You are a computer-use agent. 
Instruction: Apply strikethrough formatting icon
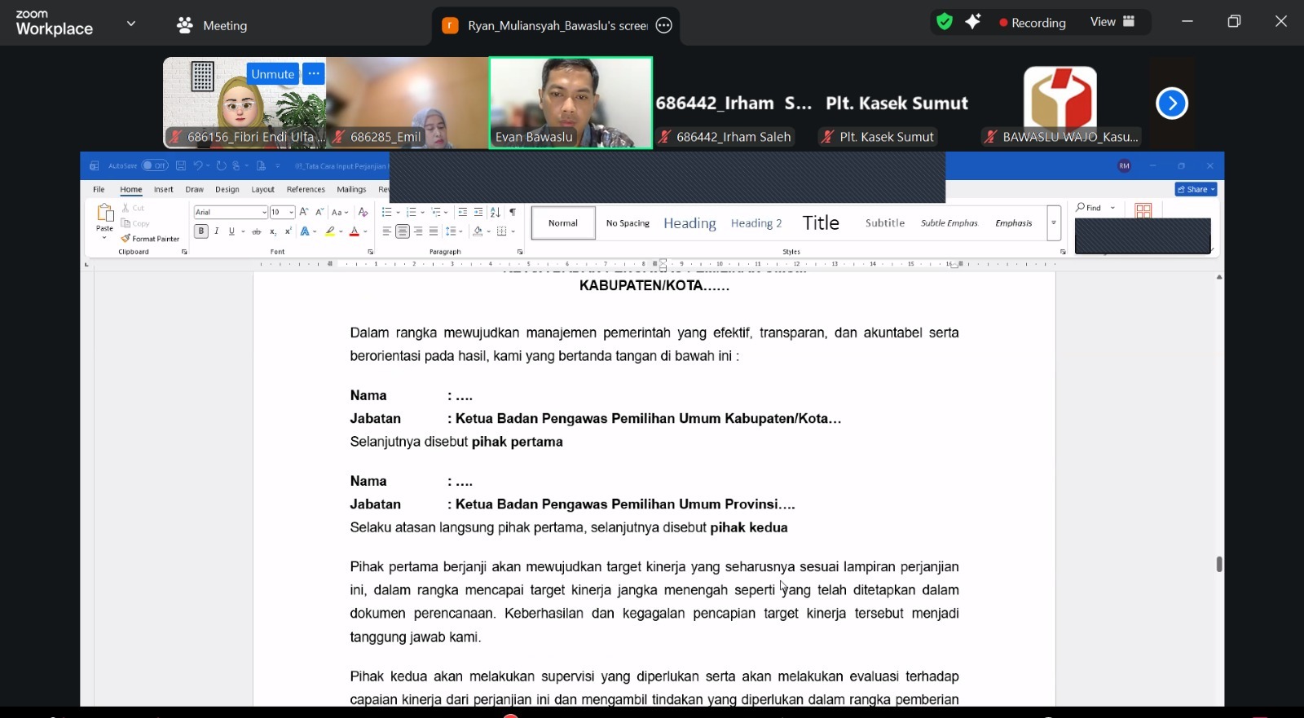tap(256, 231)
